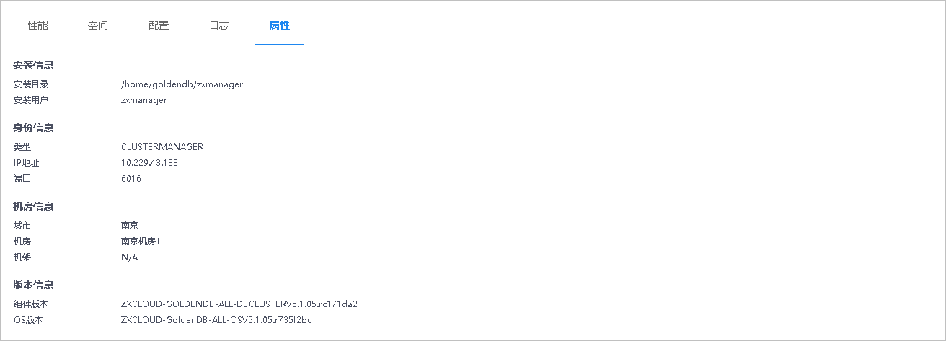Viewport: 946px width, 341px height.
Task: Click the city value 南京
Action: [x=130, y=225]
